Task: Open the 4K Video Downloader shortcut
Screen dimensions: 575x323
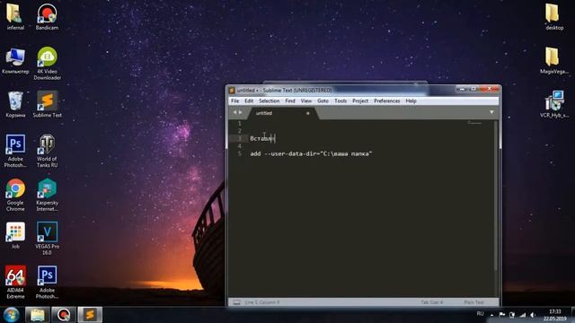Action: point(47,64)
